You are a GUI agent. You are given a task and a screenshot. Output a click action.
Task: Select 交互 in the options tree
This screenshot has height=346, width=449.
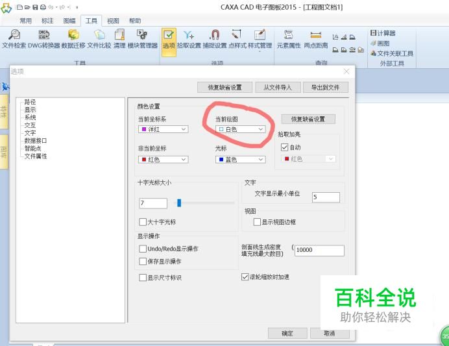(30, 125)
